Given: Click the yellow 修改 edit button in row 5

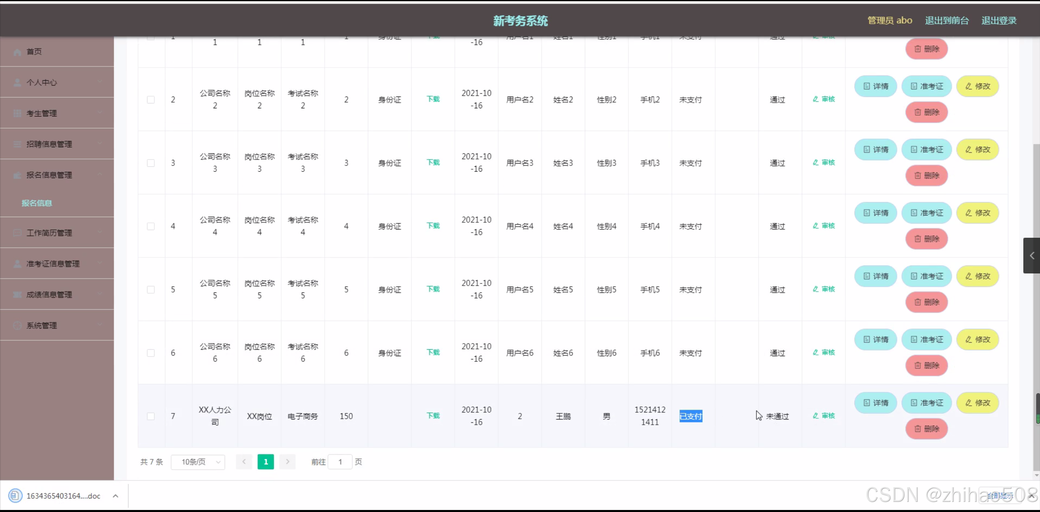Looking at the screenshot, I should pos(977,276).
